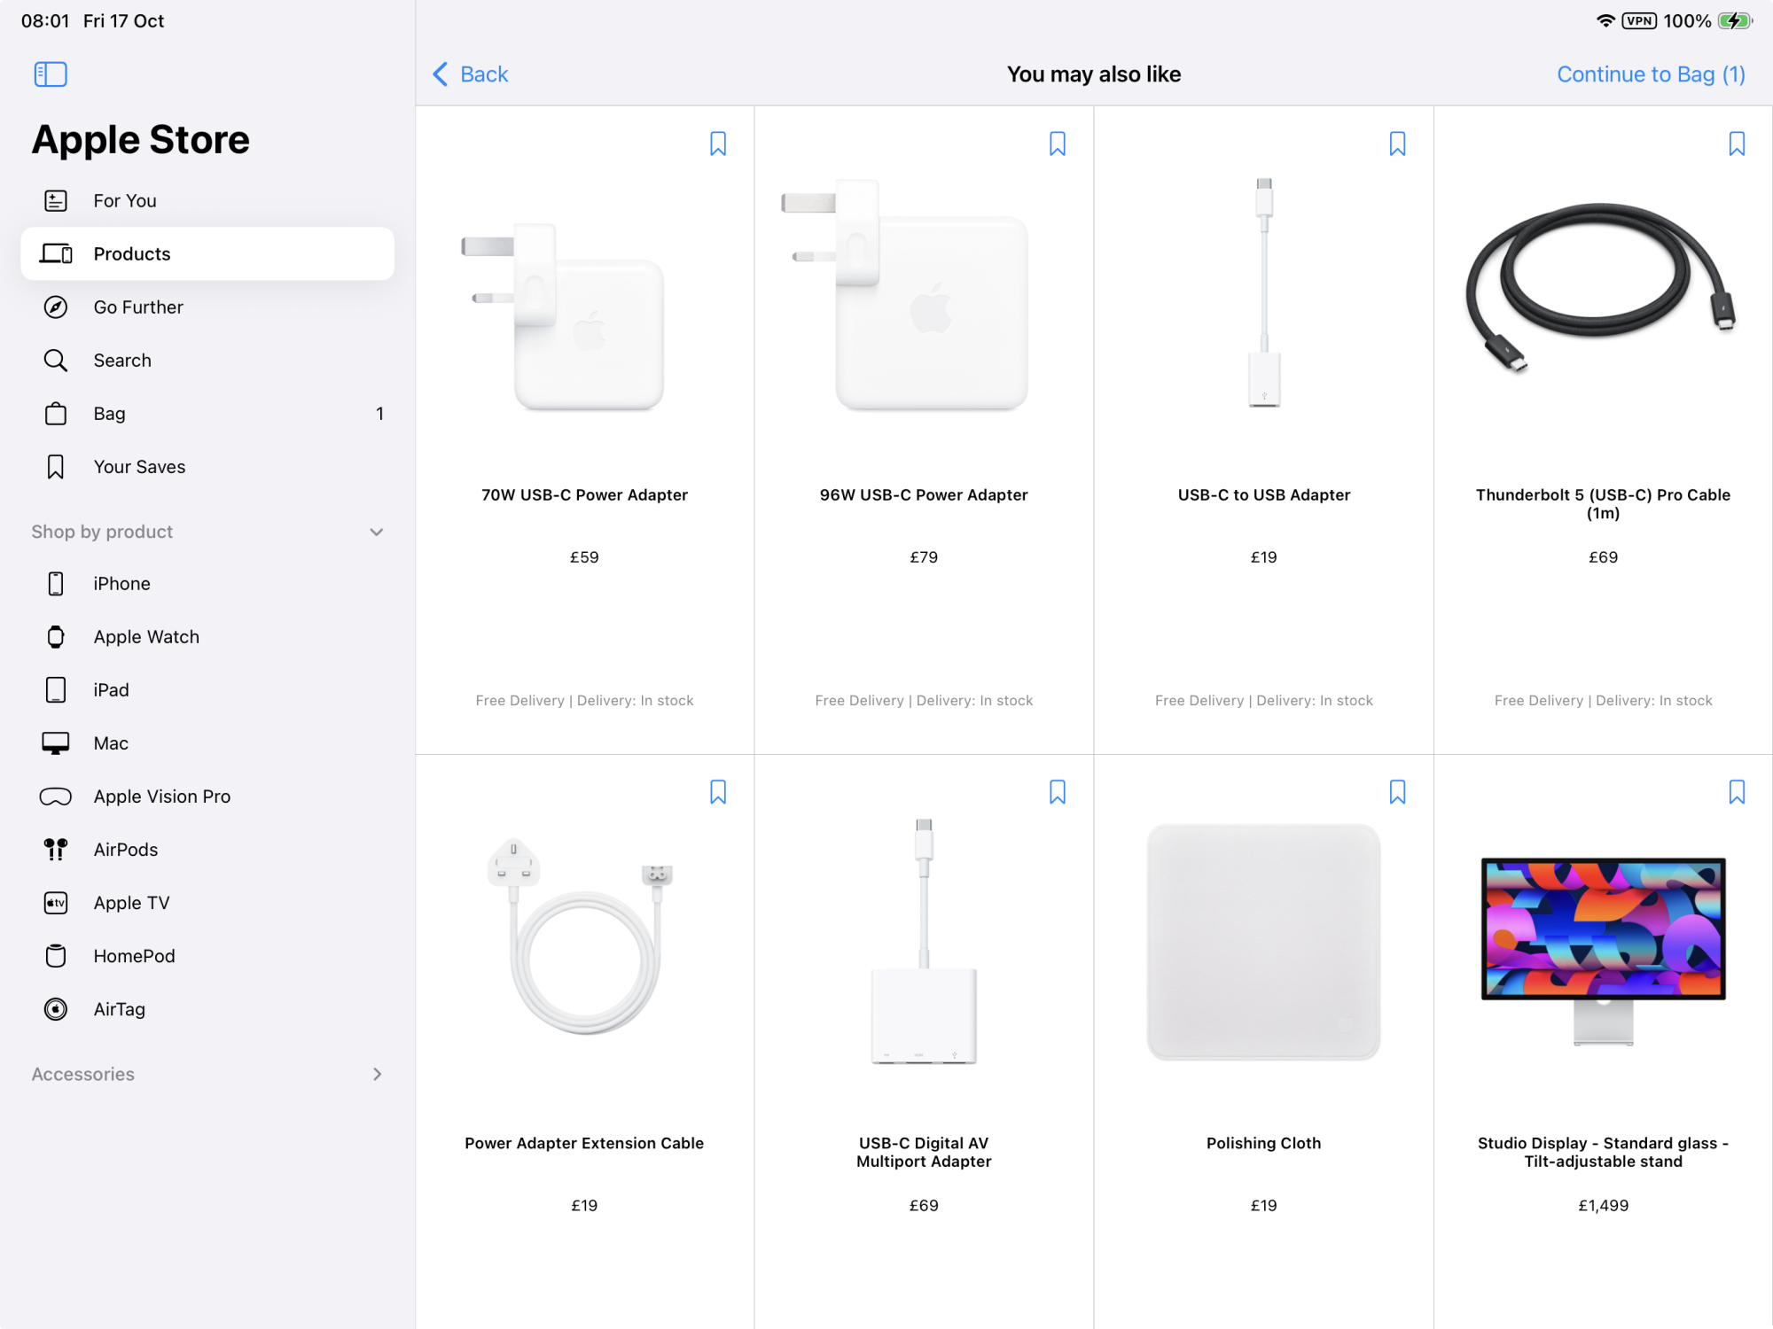
Task: Save the 70W USB-C Power Adapter bookmark
Action: pos(718,144)
